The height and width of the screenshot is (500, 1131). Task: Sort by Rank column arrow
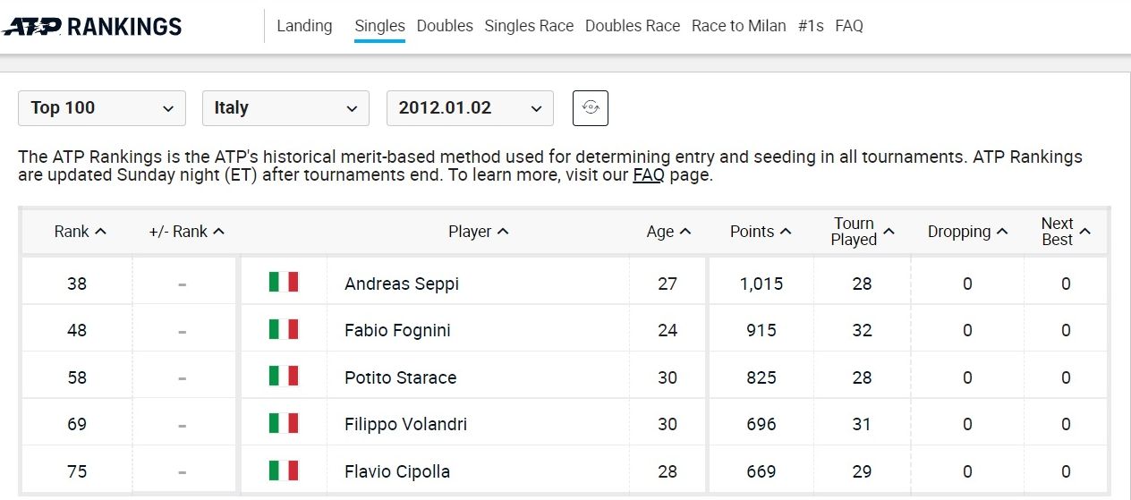[x=100, y=232]
